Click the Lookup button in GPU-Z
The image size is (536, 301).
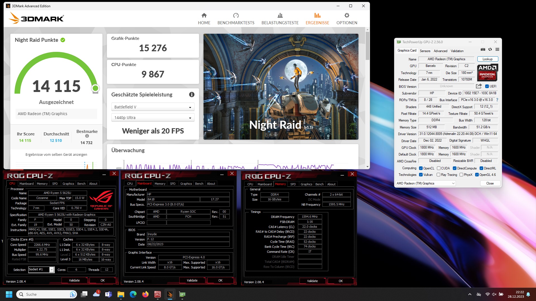click(487, 59)
